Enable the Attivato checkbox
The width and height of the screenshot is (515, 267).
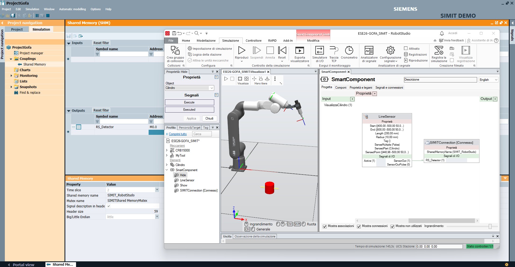click(x=406, y=48)
